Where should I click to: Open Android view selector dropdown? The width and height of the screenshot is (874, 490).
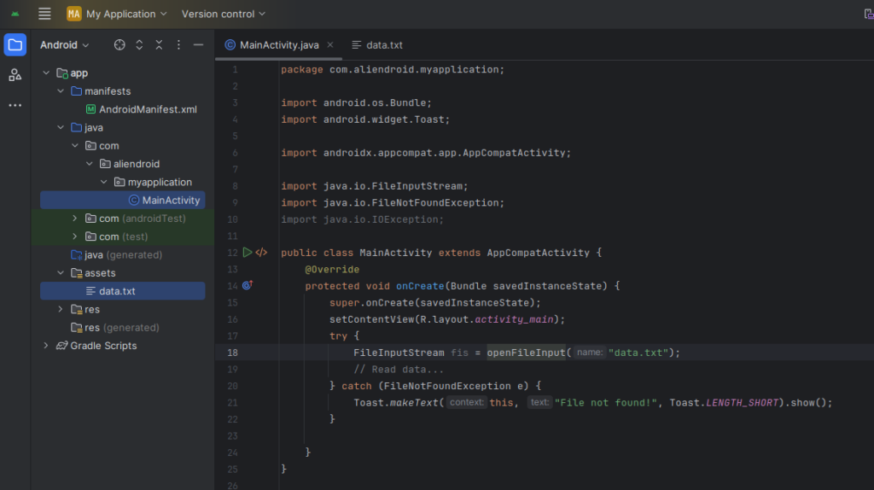64,45
